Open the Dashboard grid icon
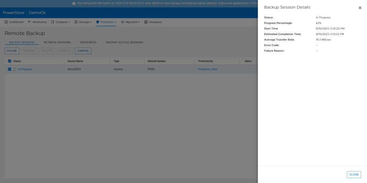This screenshot has width=367, height=183. point(6,22)
